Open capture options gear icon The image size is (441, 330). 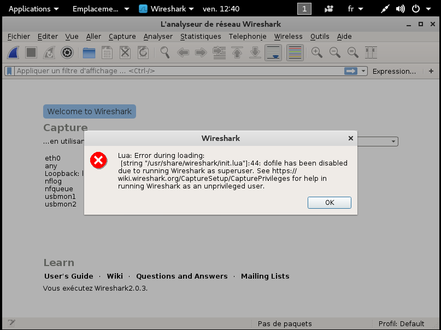click(x=67, y=52)
